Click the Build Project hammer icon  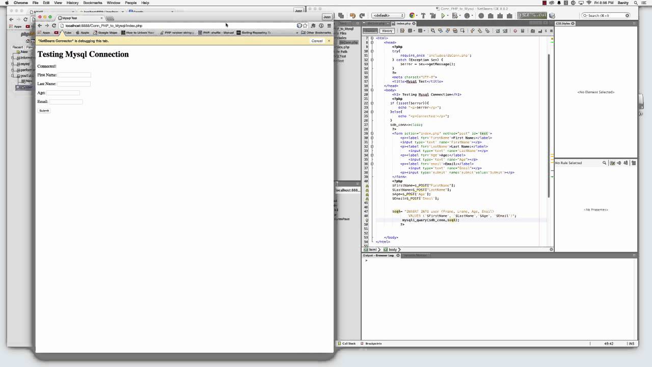(423, 15)
